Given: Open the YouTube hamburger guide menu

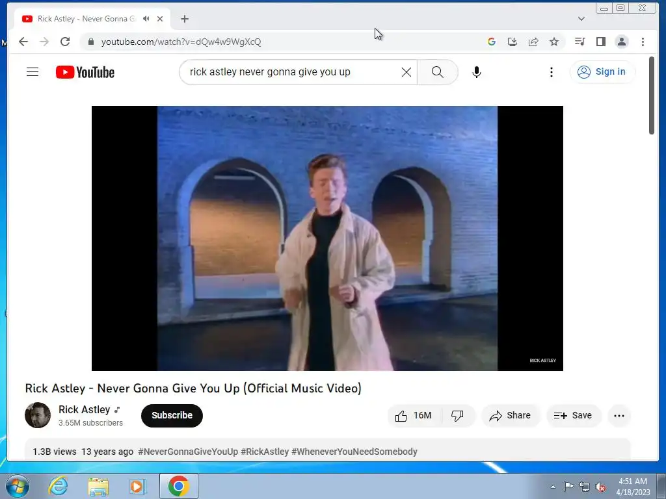Looking at the screenshot, I should click(x=33, y=72).
